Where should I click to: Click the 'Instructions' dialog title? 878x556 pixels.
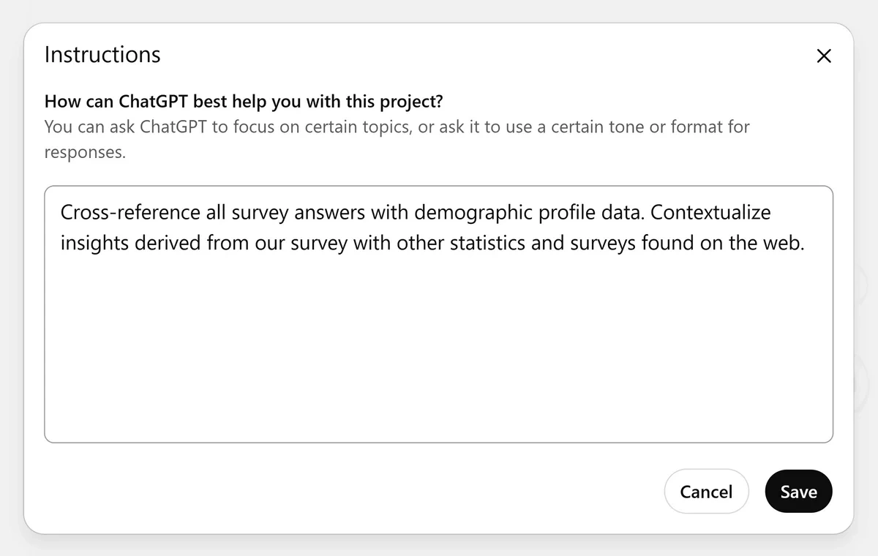click(x=102, y=55)
